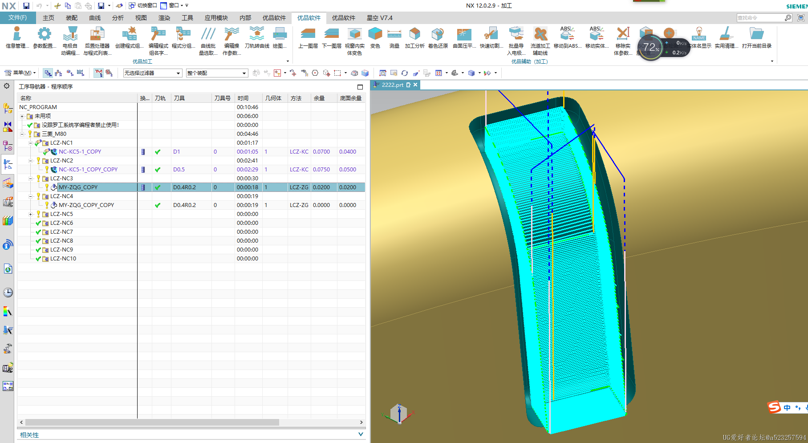Viewport: 808px width, 443px height.
Task: Go to 上一图层 previous layer
Action: [x=308, y=37]
